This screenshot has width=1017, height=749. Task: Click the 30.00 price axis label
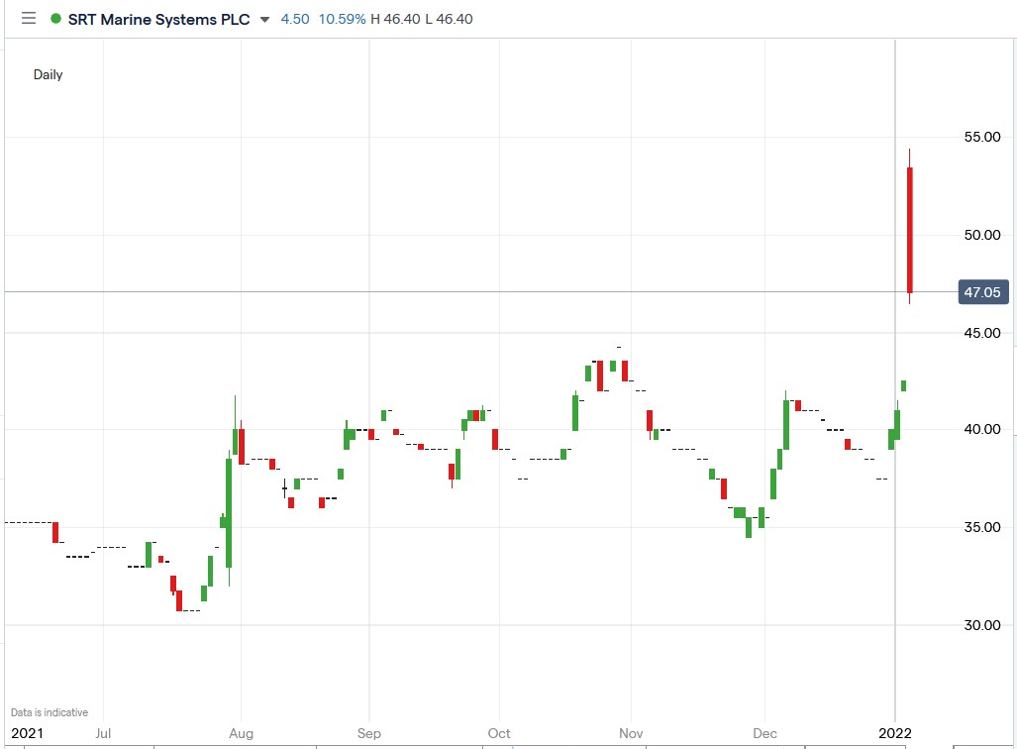point(980,625)
